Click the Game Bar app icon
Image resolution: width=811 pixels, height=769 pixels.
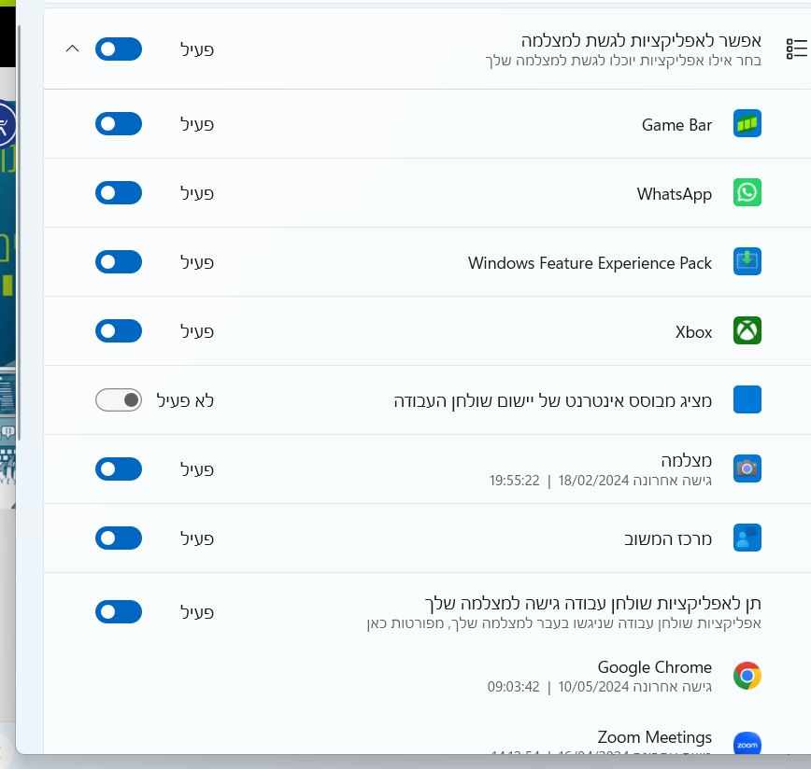[x=747, y=123]
